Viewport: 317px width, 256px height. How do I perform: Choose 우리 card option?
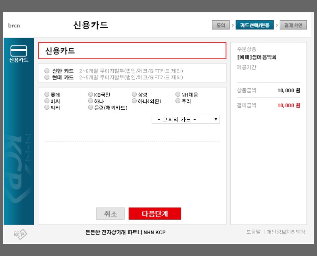point(178,101)
